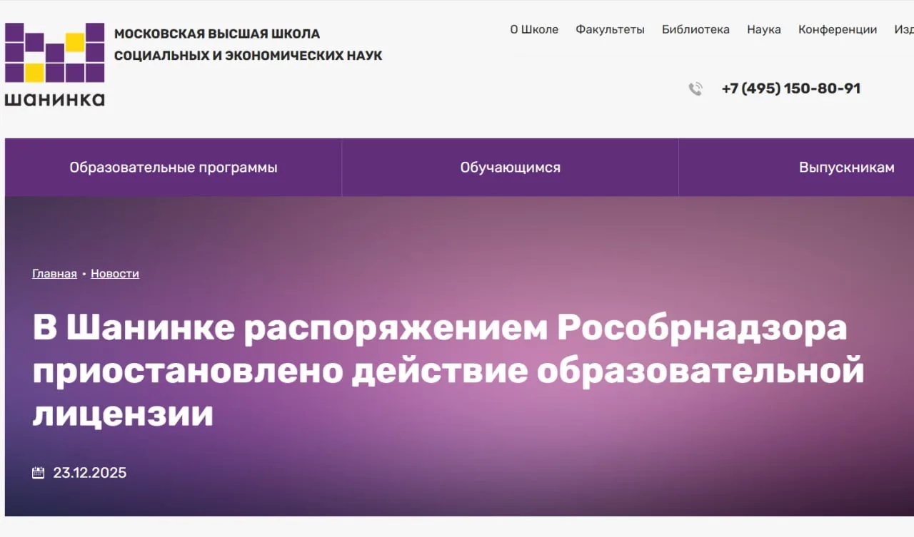Click the Shaninka purple-yellow mosaic logo
The width and height of the screenshot is (914, 537).
55,53
